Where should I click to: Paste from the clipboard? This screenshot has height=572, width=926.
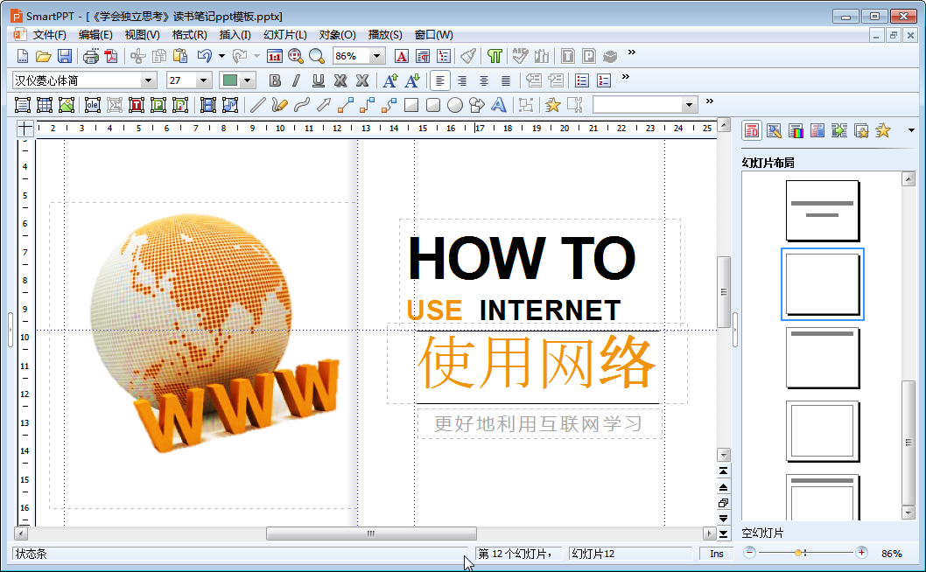pos(180,56)
